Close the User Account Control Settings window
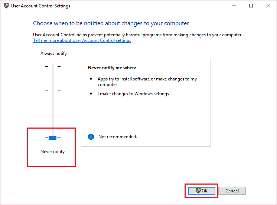This screenshot has width=277, height=205. (268, 6)
